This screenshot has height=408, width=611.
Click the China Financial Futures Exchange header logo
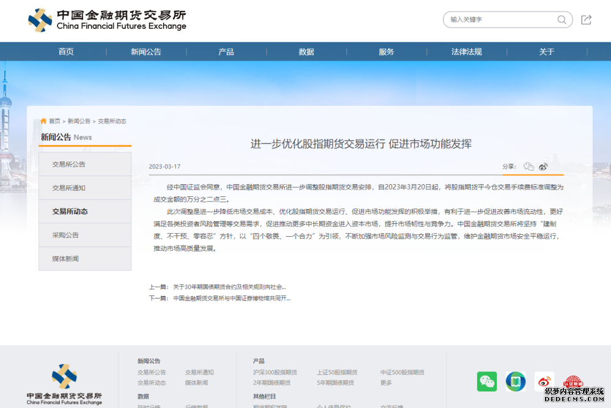[x=107, y=20]
